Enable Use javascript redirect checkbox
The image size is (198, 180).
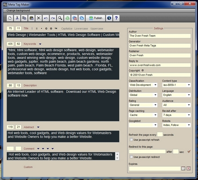pyautogui.click(x=132, y=157)
